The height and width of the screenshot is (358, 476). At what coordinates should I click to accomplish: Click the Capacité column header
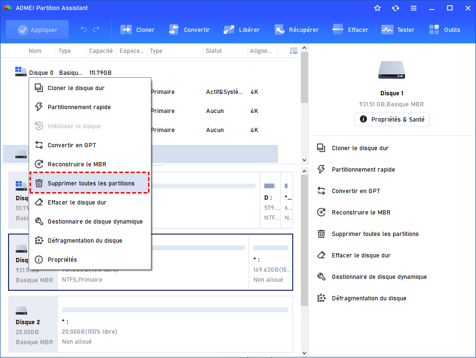pyautogui.click(x=101, y=51)
